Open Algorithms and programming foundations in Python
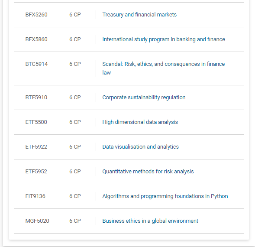This screenshot has height=247, width=255. [165, 196]
